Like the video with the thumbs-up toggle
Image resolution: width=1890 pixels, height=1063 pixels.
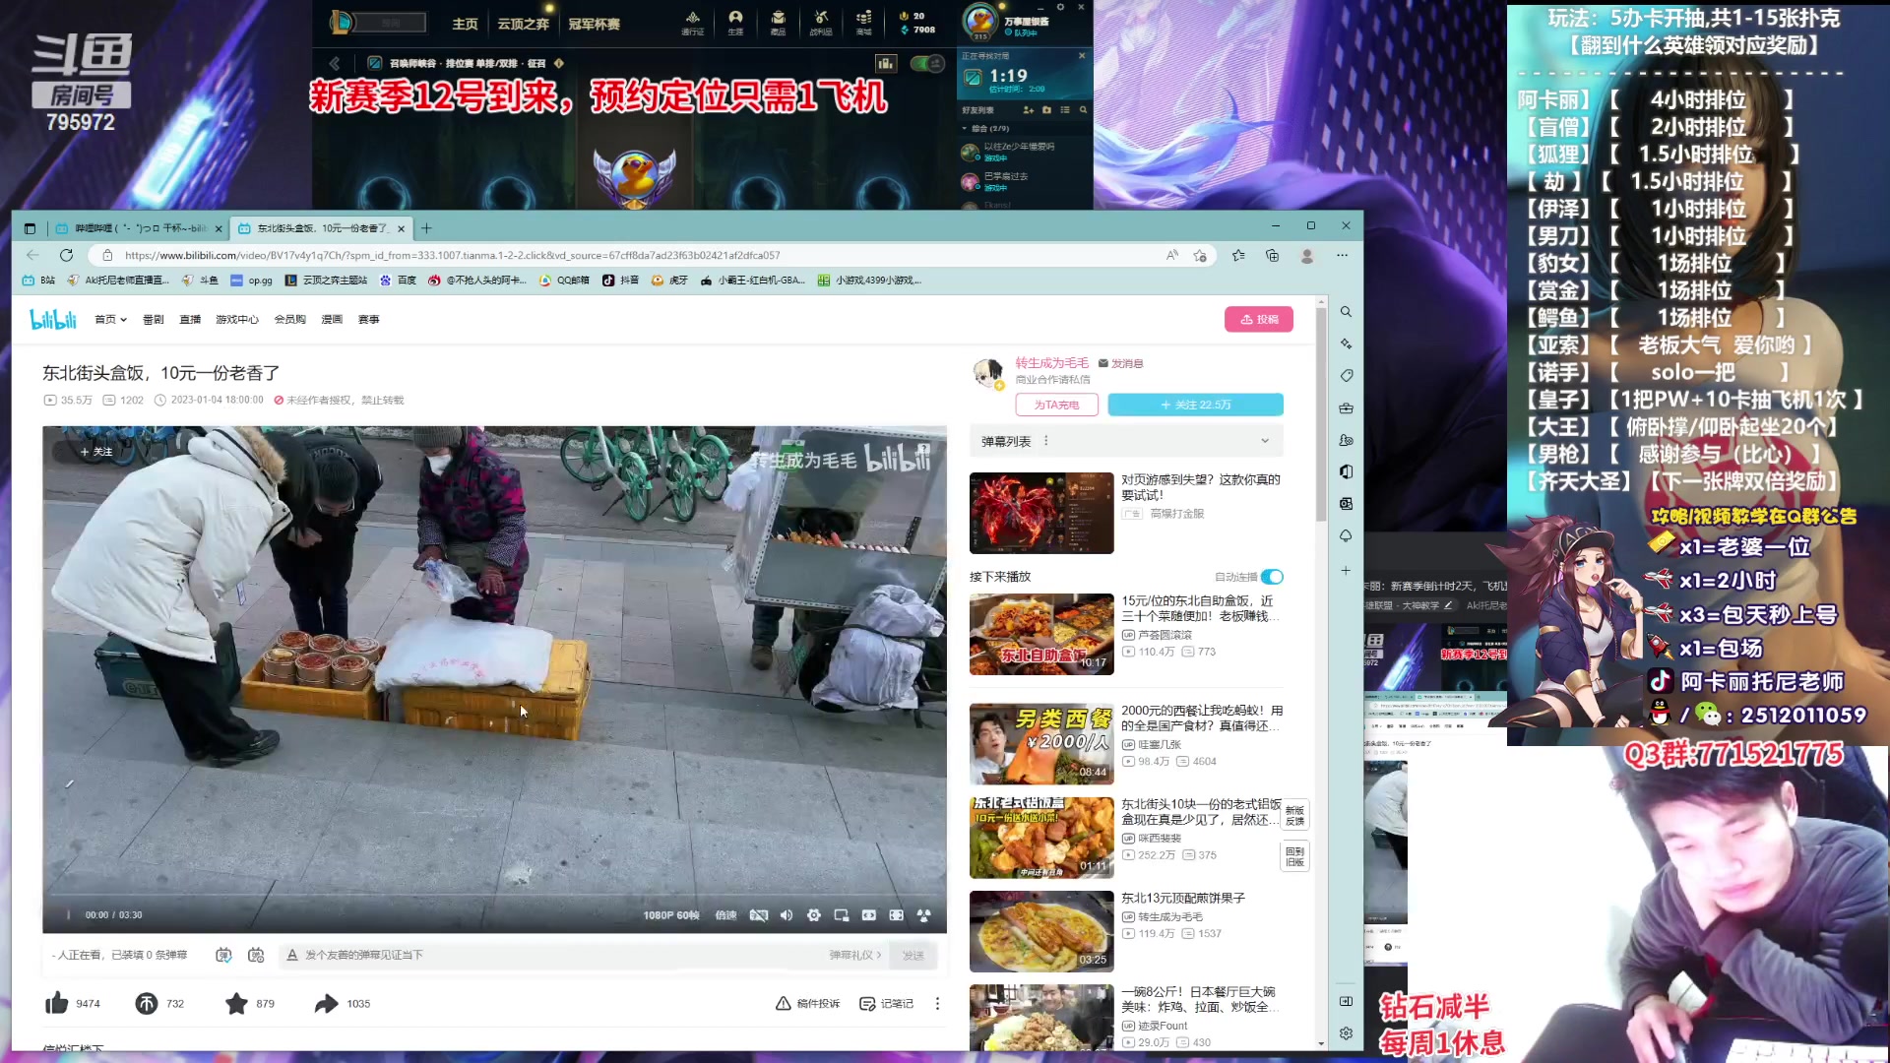point(56,1003)
